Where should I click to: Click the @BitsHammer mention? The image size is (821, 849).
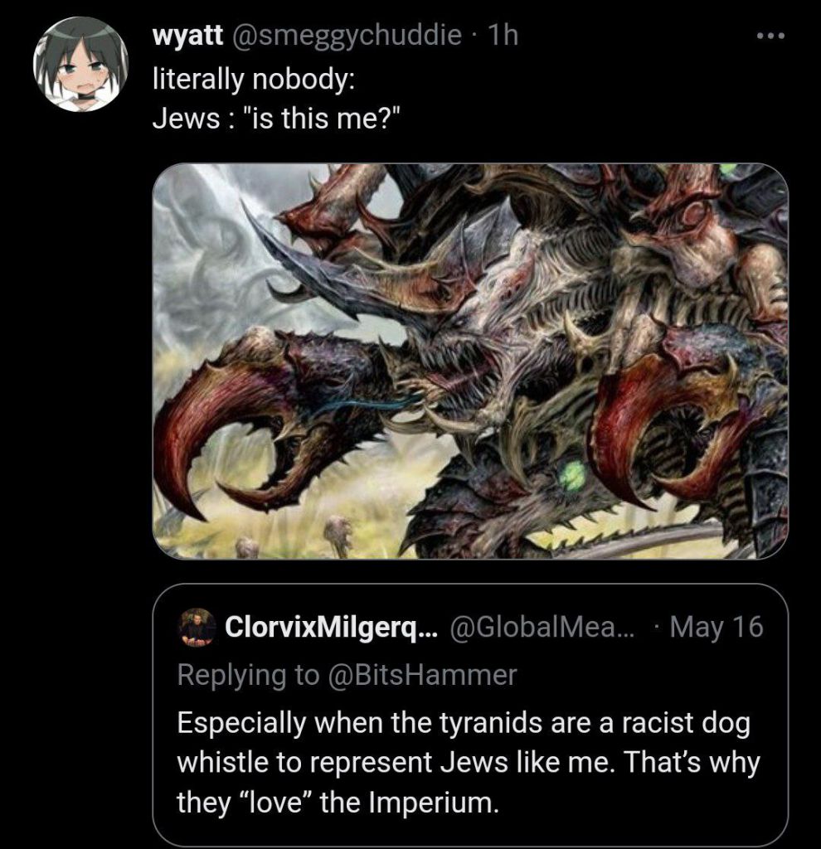[422, 675]
